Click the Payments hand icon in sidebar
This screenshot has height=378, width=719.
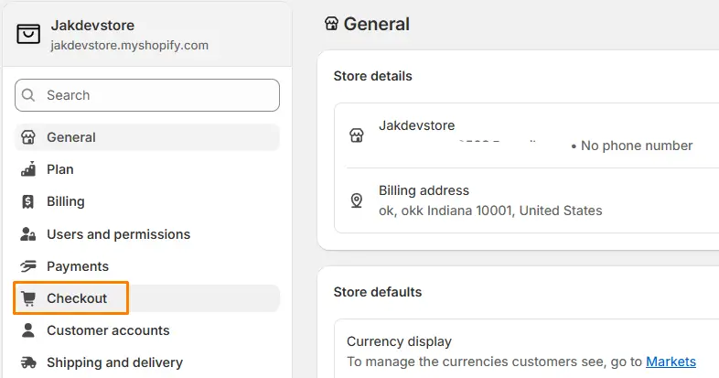pos(28,266)
